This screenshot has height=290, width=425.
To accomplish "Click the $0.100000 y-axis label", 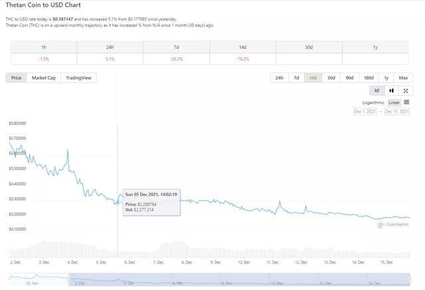I will pyautogui.click(x=18, y=229).
